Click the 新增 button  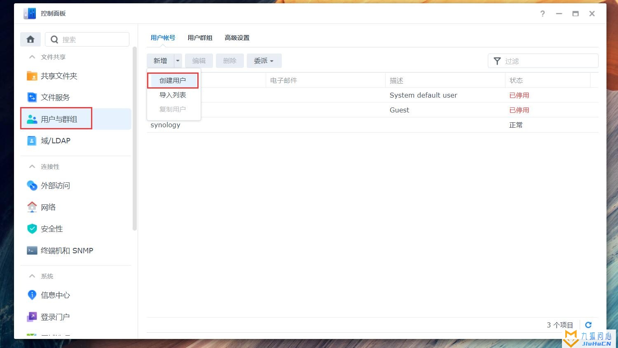[160, 61]
